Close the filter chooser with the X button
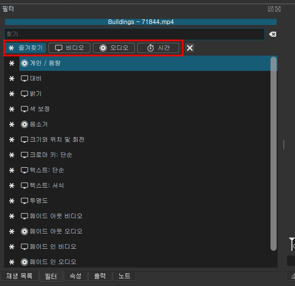This screenshot has height=286, width=295. click(x=190, y=48)
